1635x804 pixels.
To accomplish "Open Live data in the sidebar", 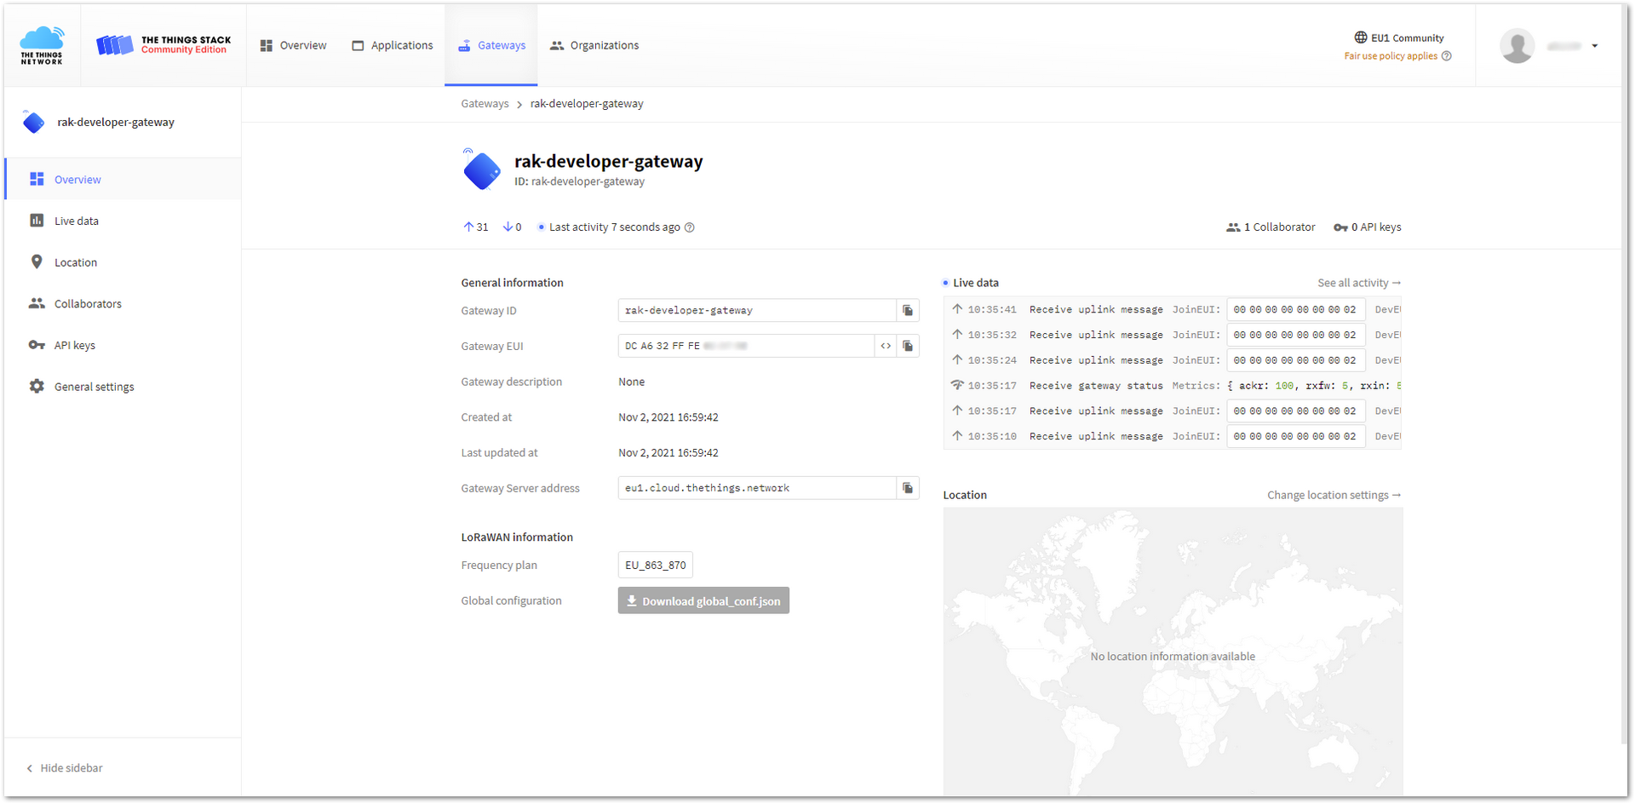I will [123, 221].
